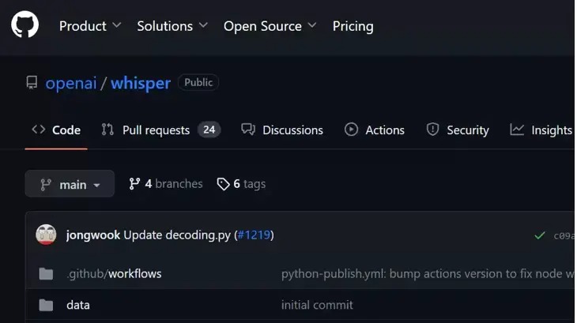Switch to the Pull requests tab
577x323 pixels.
coord(160,130)
